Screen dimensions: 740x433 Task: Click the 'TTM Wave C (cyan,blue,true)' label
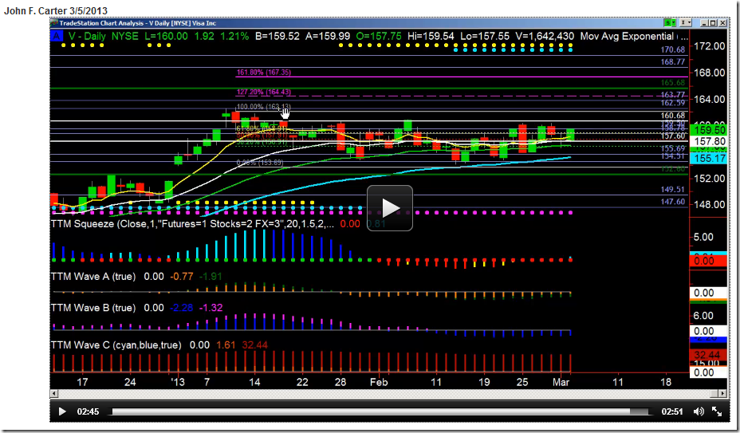tap(116, 345)
